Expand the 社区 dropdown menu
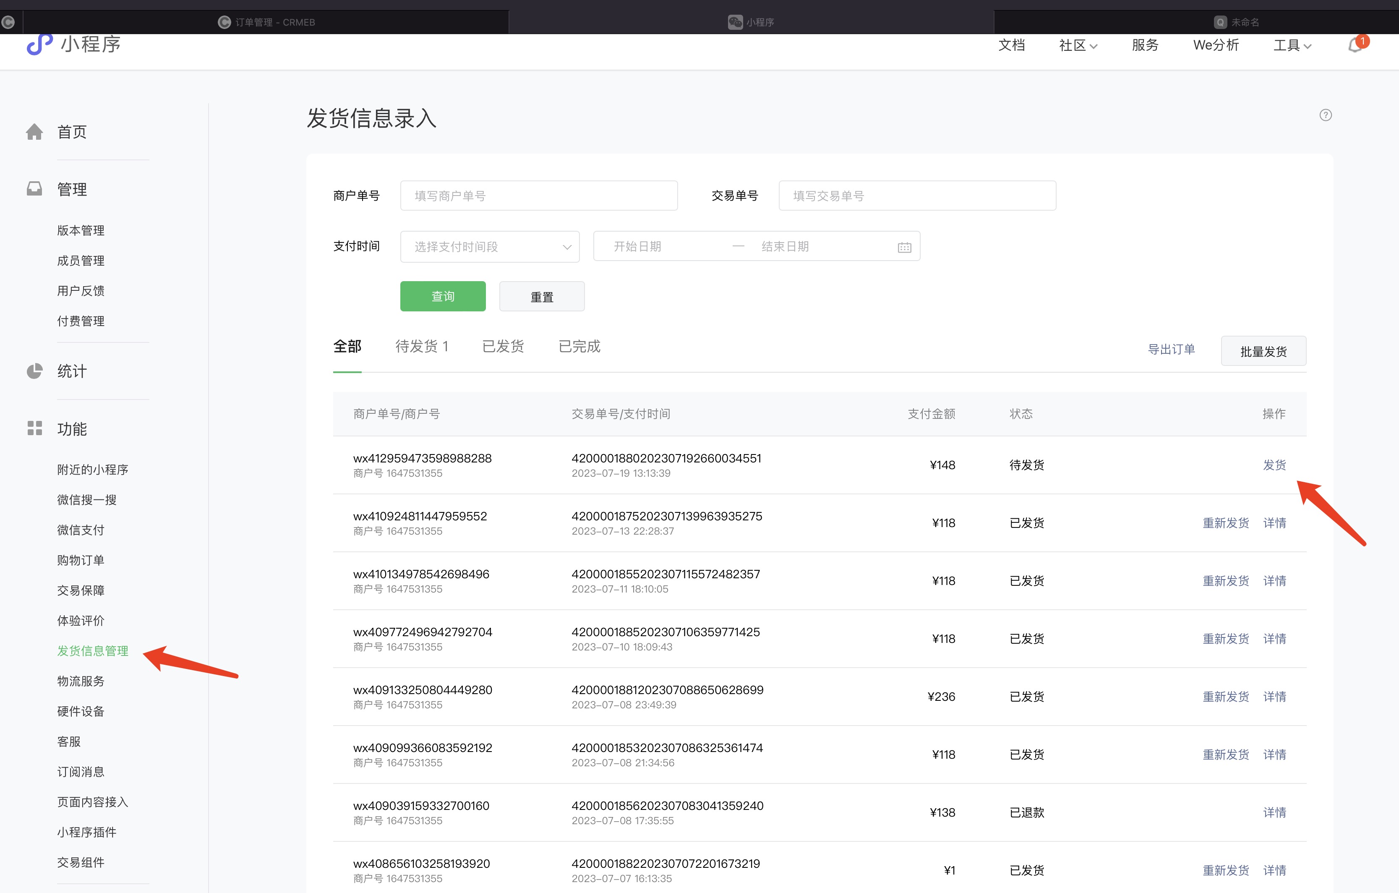1399x893 pixels. 1078,45
